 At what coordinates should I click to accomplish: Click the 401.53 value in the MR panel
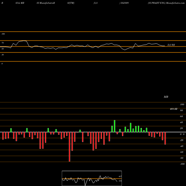[173, 109]
